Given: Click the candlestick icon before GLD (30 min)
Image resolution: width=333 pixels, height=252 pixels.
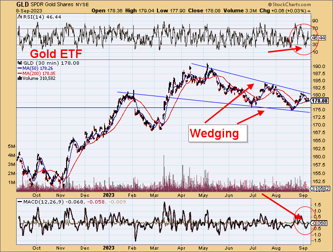Looking at the screenshot, I should coord(20,63).
